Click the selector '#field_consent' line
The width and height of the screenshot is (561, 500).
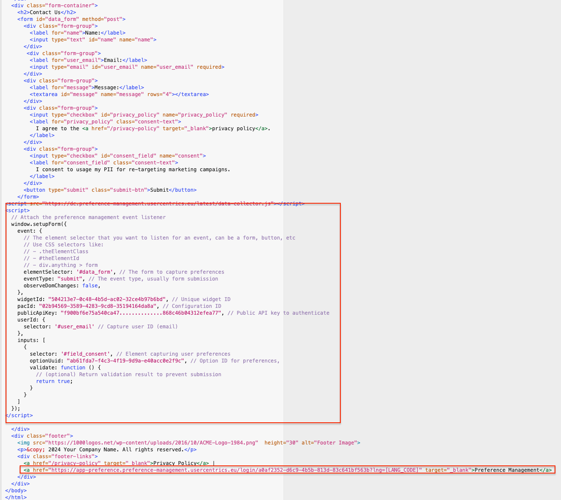click(130, 354)
